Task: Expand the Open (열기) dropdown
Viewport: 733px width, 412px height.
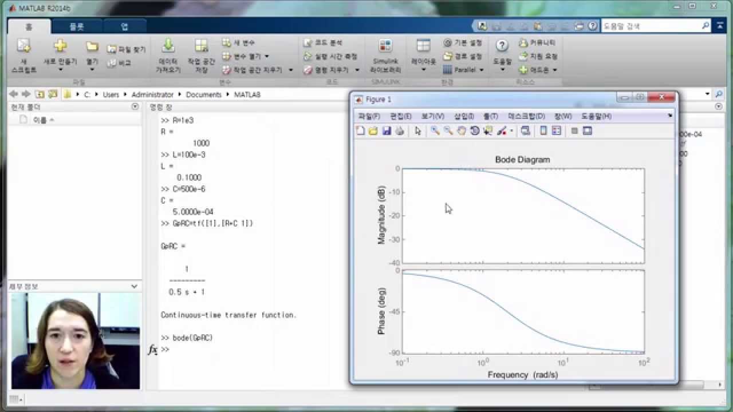Action: click(x=92, y=70)
